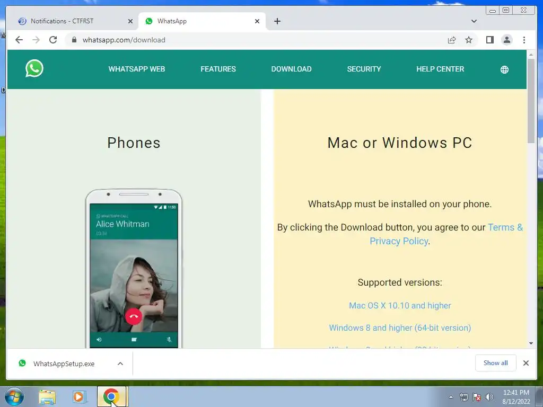Click scrollbar down arrow

[531, 343]
